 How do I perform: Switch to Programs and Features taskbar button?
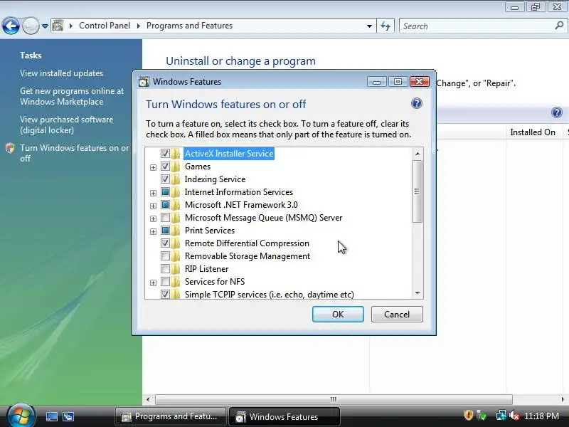171,416
